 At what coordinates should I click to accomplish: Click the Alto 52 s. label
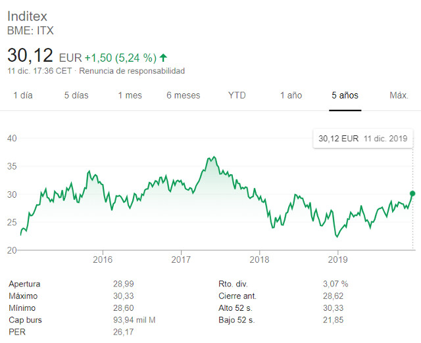(235, 308)
